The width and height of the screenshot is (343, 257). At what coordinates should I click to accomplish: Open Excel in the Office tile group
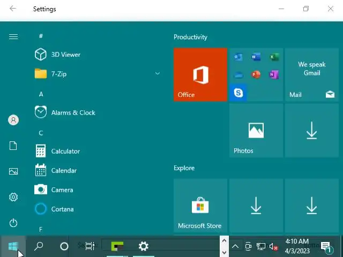pyautogui.click(x=274, y=57)
